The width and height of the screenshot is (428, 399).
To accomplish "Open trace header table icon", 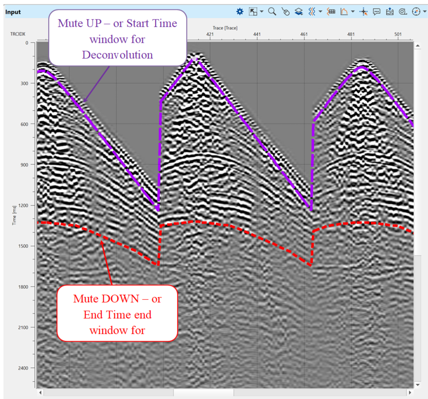I will click(331, 12).
